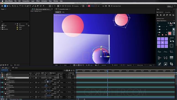Click the scattered dots icon in Motion Tools

point(171,52)
